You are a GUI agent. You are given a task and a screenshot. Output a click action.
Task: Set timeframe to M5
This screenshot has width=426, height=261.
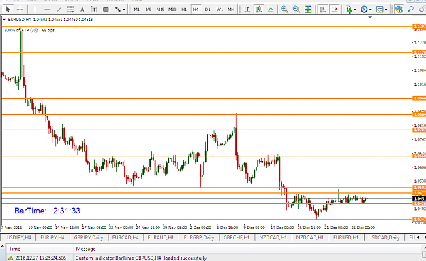pos(149,10)
